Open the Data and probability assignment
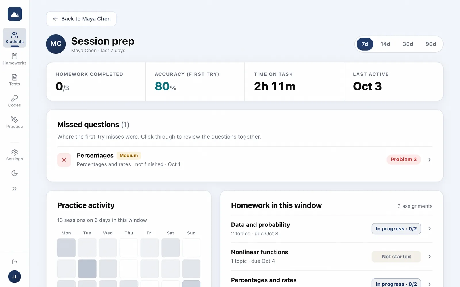 (x=331, y=229)
